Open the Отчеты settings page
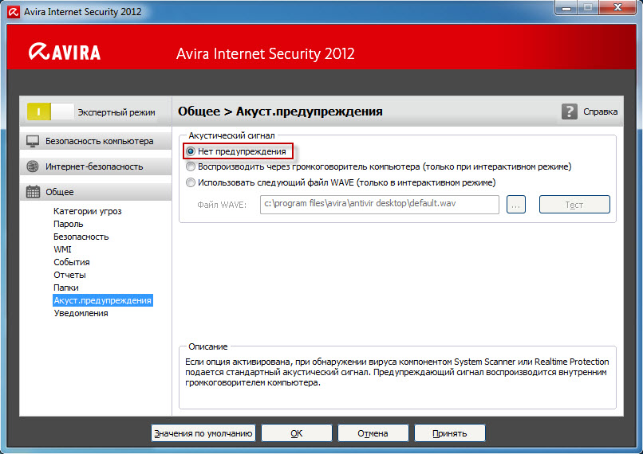The height and width of the screenshot is (454, 643). point(69,275)
